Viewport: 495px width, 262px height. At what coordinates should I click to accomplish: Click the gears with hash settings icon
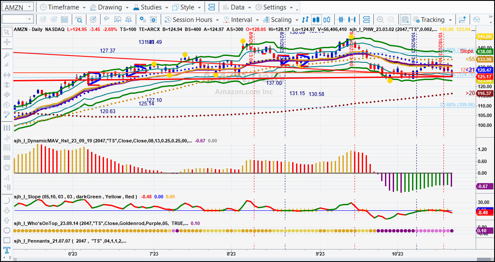(143, 20)
